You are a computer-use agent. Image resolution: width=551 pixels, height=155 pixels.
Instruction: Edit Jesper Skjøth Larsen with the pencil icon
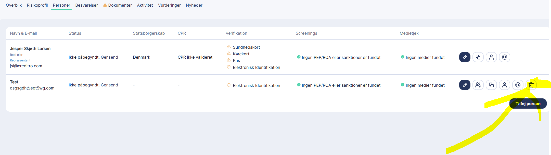tap(465, 57)
